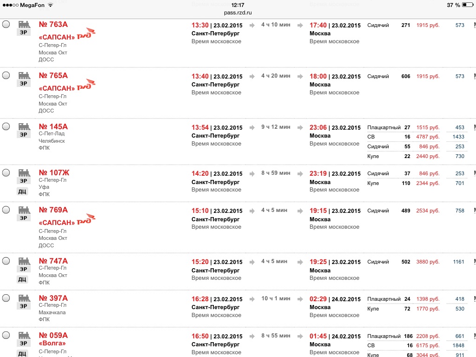Choose train № 145А radio button
This screenshot has height=357, width=476.
tap(6, 126)
